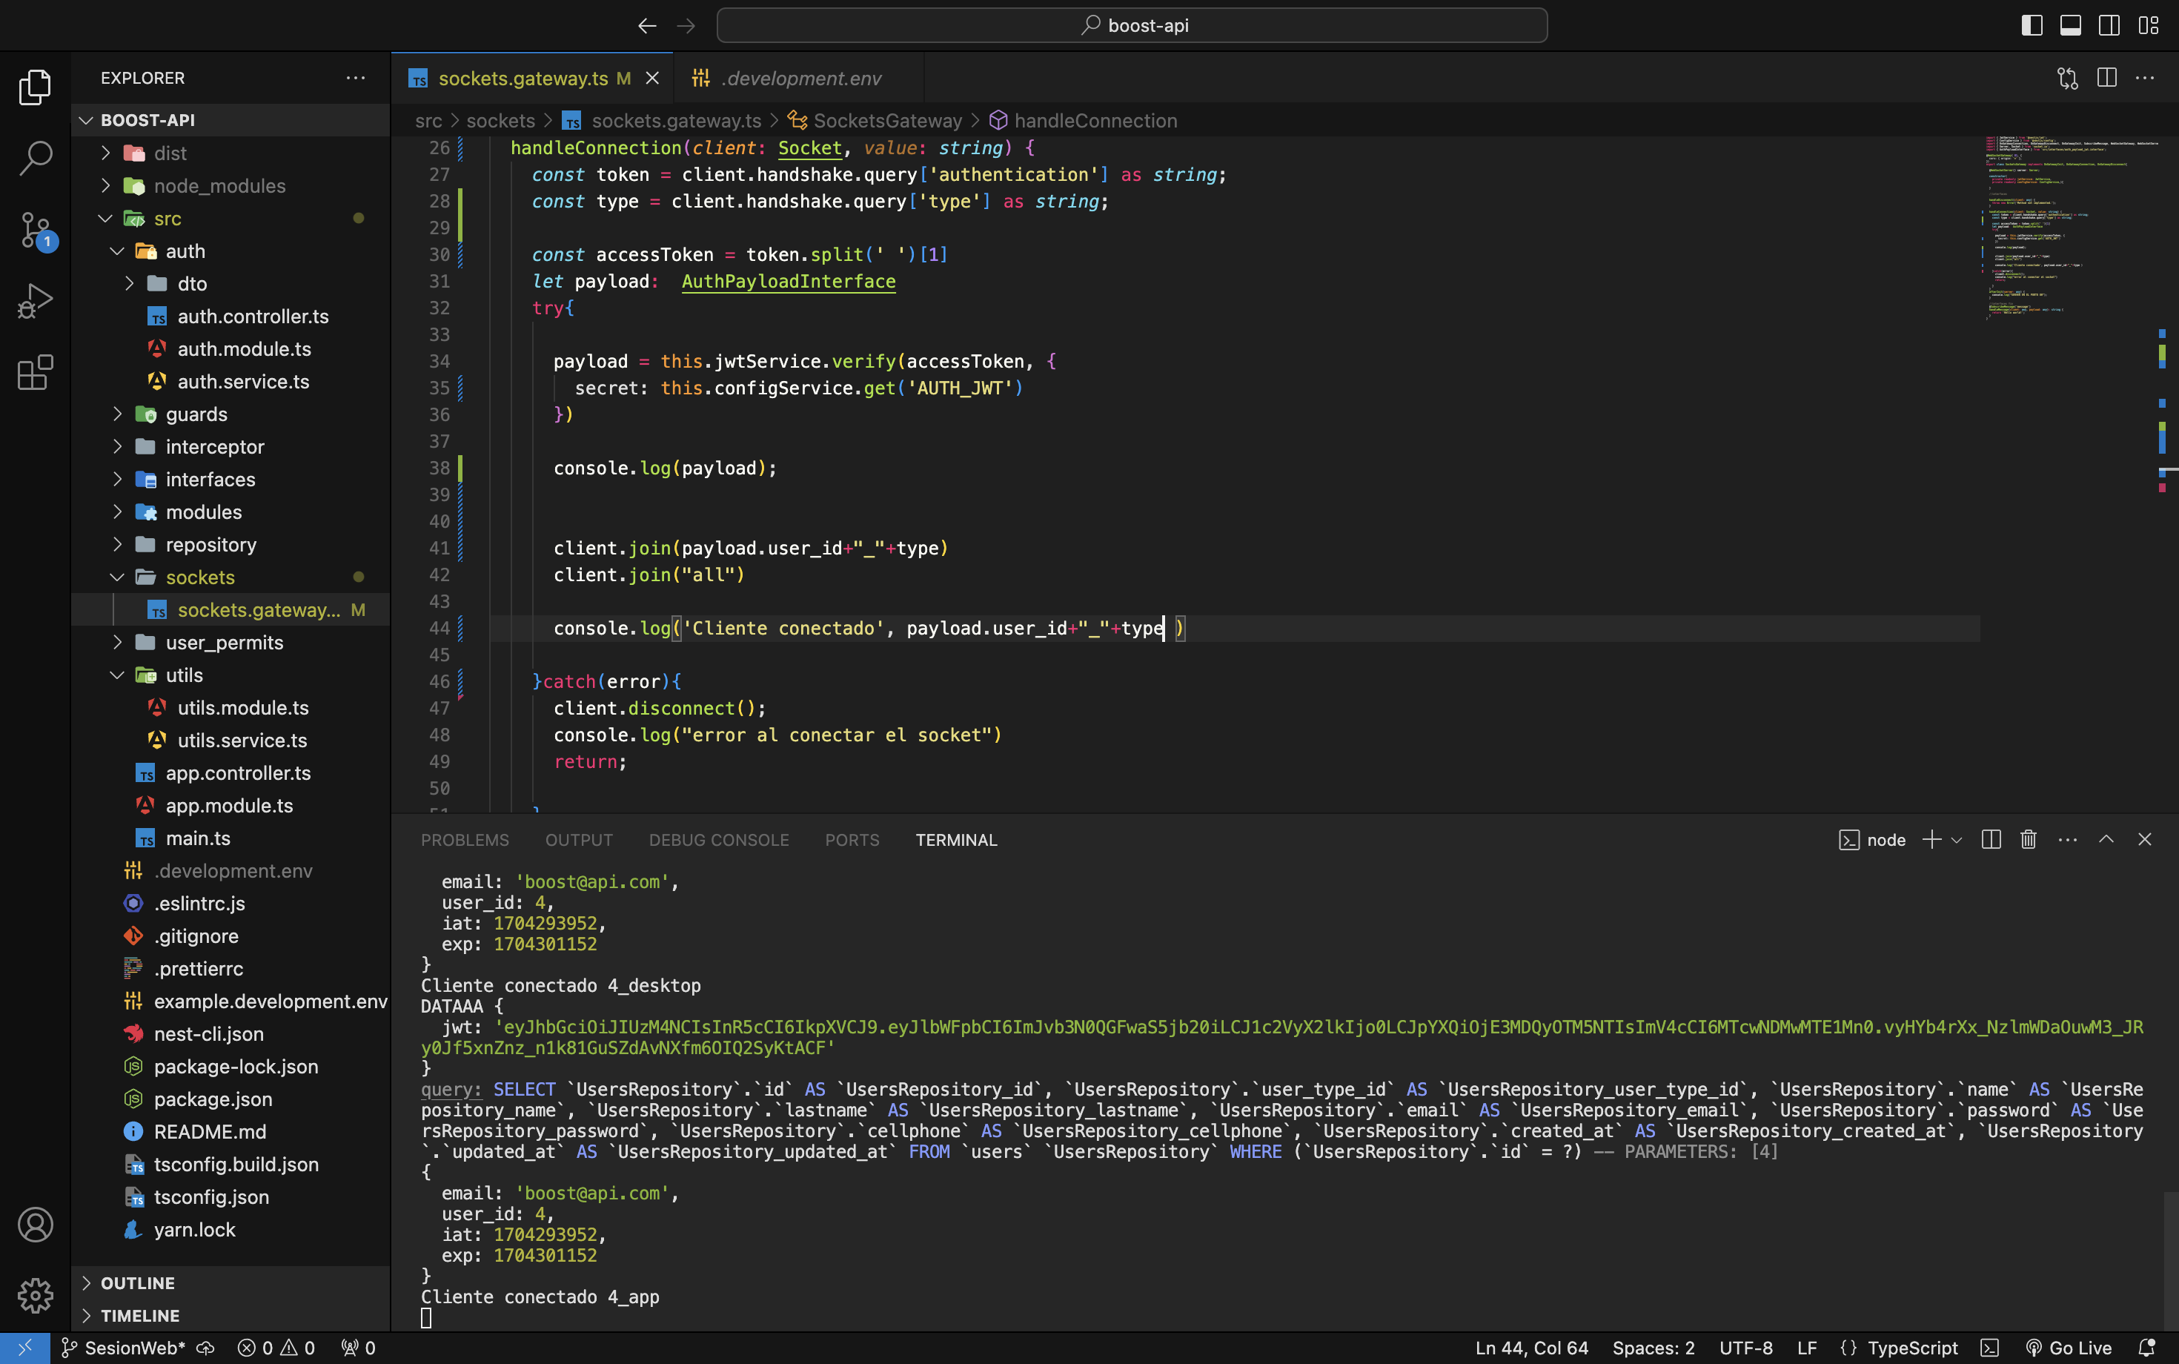Switch to the DEBUG CONSOLE panel tab

click(718, 840)
